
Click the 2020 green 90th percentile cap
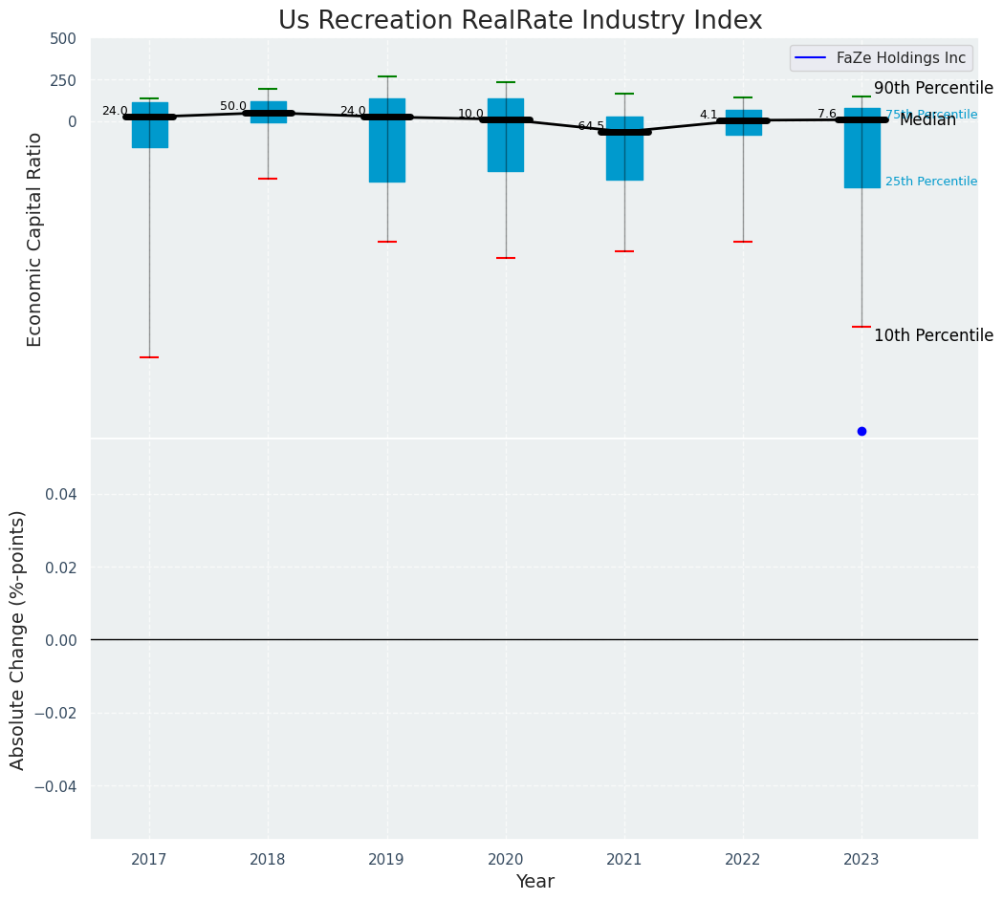tap(506, 82)
